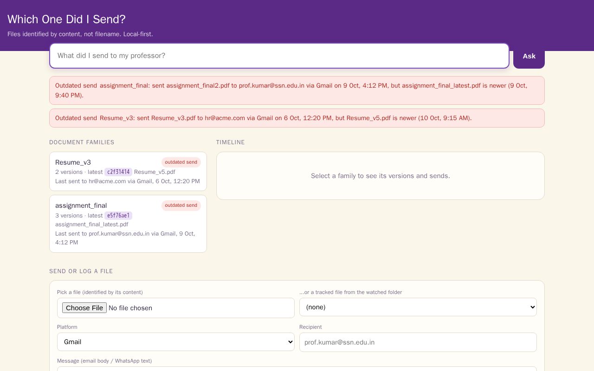Open the Platform dropdown set to Gmail
Viewport: 594px width, 371px height.
click(x=176, y=342)
